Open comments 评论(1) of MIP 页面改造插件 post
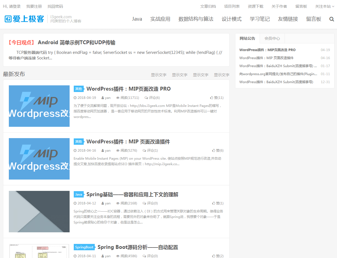The image size is (337, 258). (x=150, y=151)
